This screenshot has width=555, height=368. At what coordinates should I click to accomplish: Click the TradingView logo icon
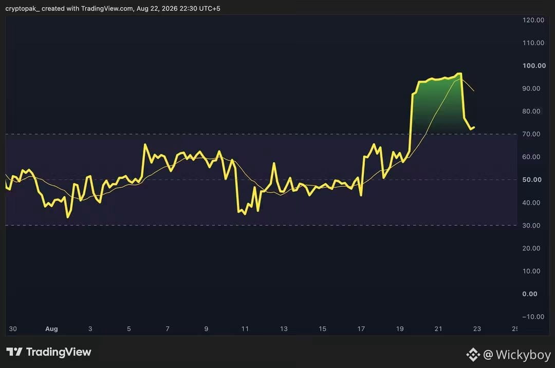(14, 352)
